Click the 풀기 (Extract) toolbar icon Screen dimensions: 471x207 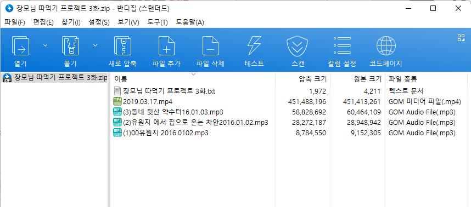[x=70, y=46]
